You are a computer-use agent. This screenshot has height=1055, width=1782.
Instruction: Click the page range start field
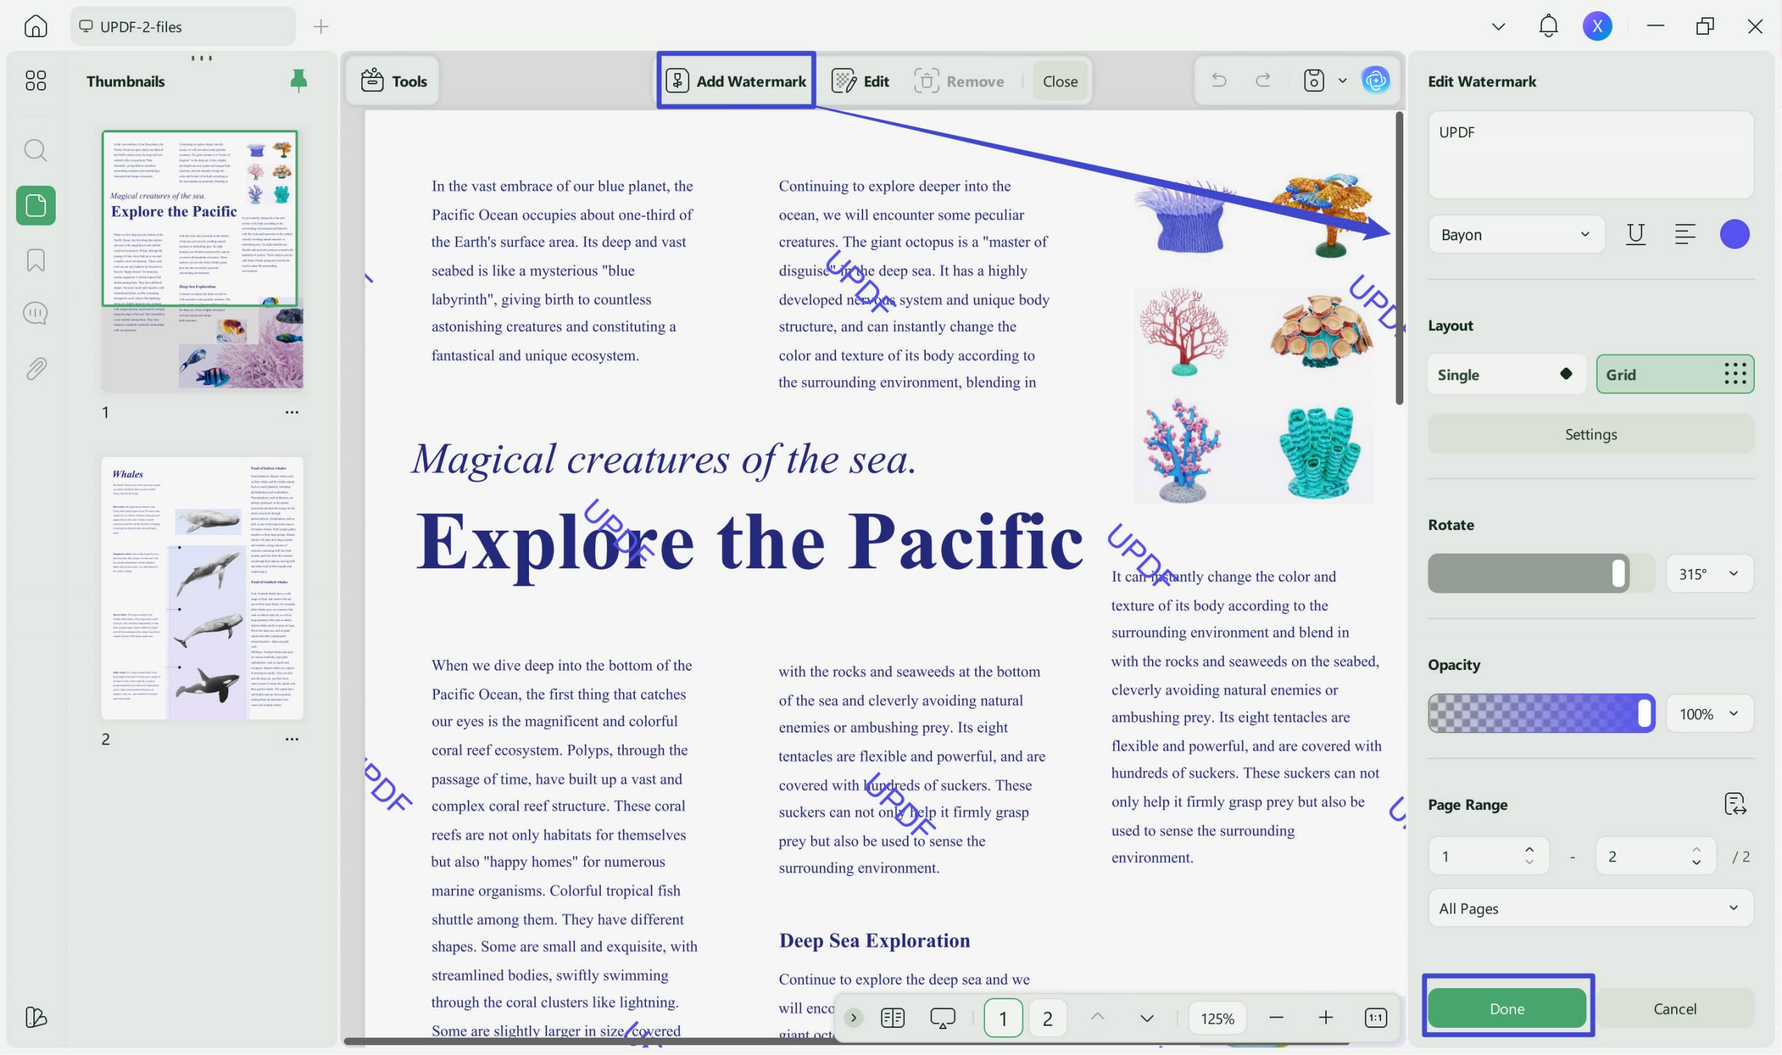[x=1488, y=856]
